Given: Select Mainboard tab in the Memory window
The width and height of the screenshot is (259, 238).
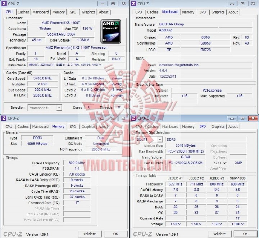Looking at the screenshot, I should 40,127.
